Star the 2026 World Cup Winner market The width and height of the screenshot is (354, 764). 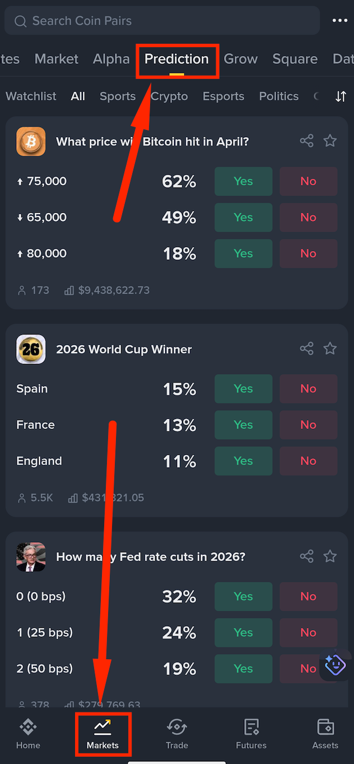pos(330,349)
